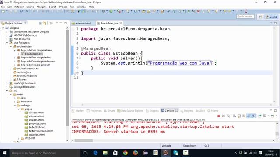Click the Open Console icon
280x157 pixels.
(x=272, y=116)
